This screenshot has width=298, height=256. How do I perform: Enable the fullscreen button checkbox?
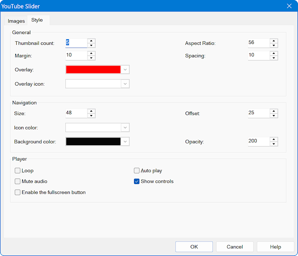click(x=17, y=192)
